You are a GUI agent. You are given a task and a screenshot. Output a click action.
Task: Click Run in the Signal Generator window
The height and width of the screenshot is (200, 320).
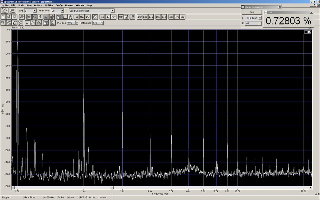(x=251, y=12)
